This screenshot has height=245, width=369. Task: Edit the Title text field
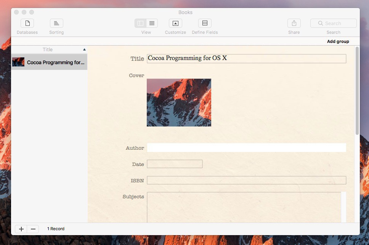click(246, 58)
